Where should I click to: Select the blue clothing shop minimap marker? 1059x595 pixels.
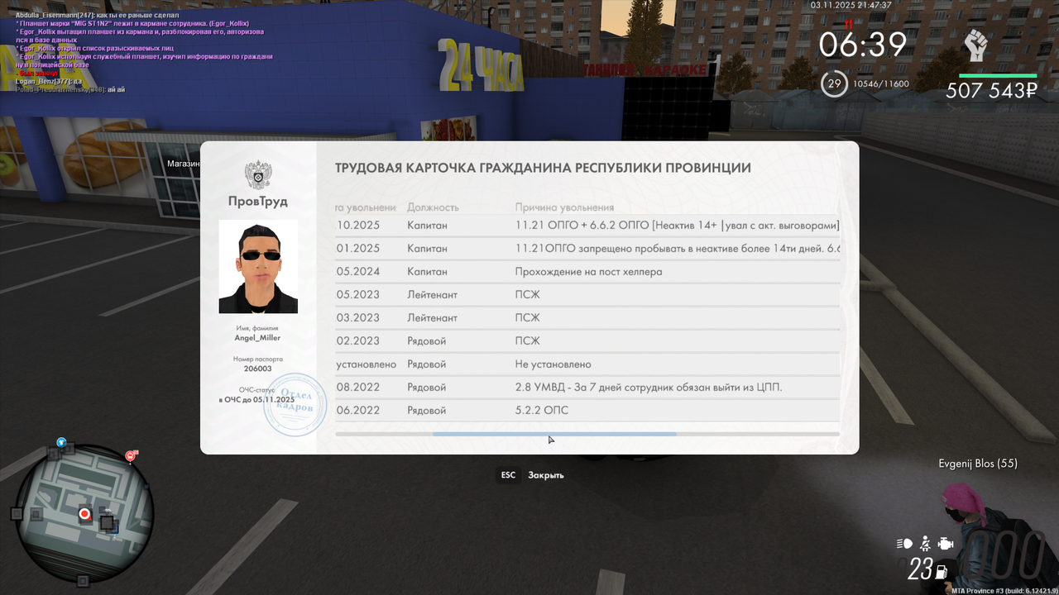click(x=61, y=443)
